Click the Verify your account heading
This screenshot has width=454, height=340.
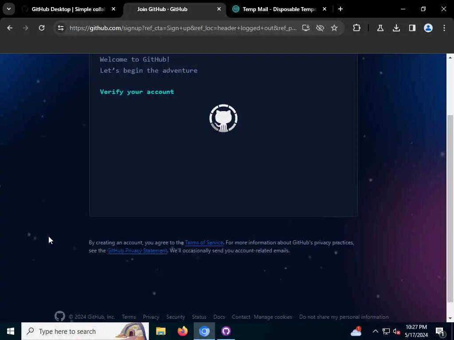pos(137,92)
